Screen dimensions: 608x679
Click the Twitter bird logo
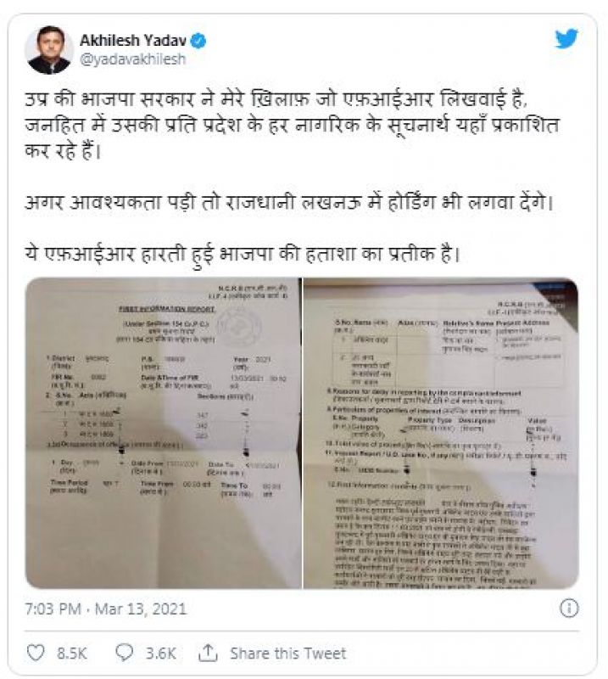pos(566,39)
